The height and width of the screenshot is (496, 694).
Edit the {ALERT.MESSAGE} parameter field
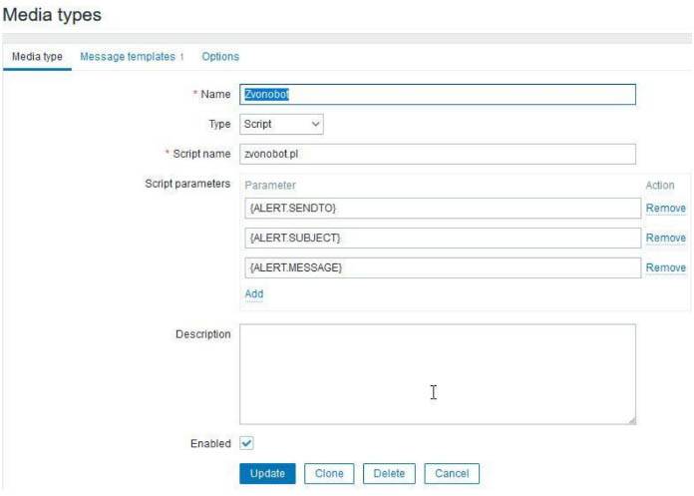click(x=440, y=267)
